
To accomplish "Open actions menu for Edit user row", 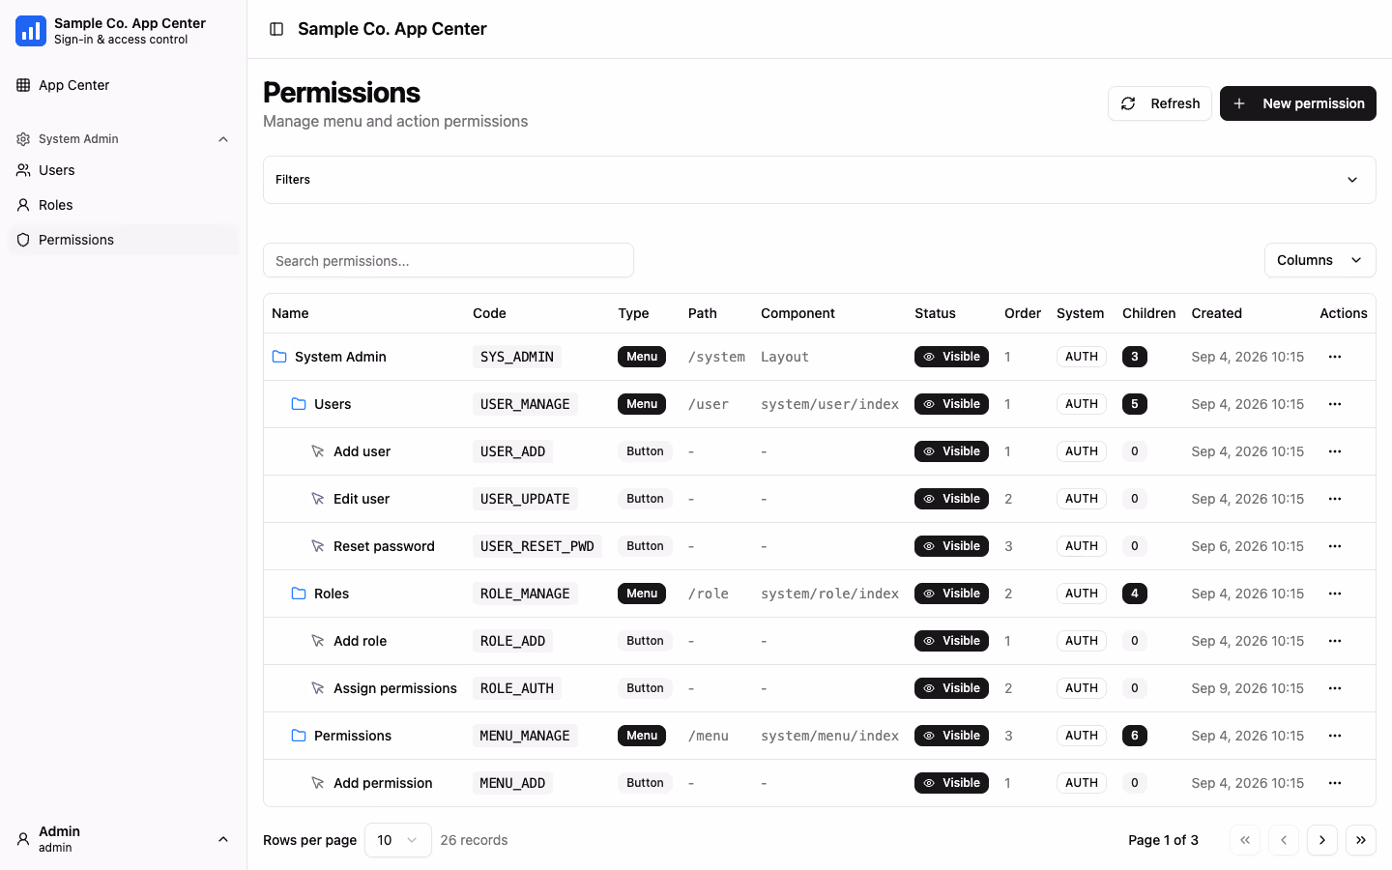I will pos(1335,499).
